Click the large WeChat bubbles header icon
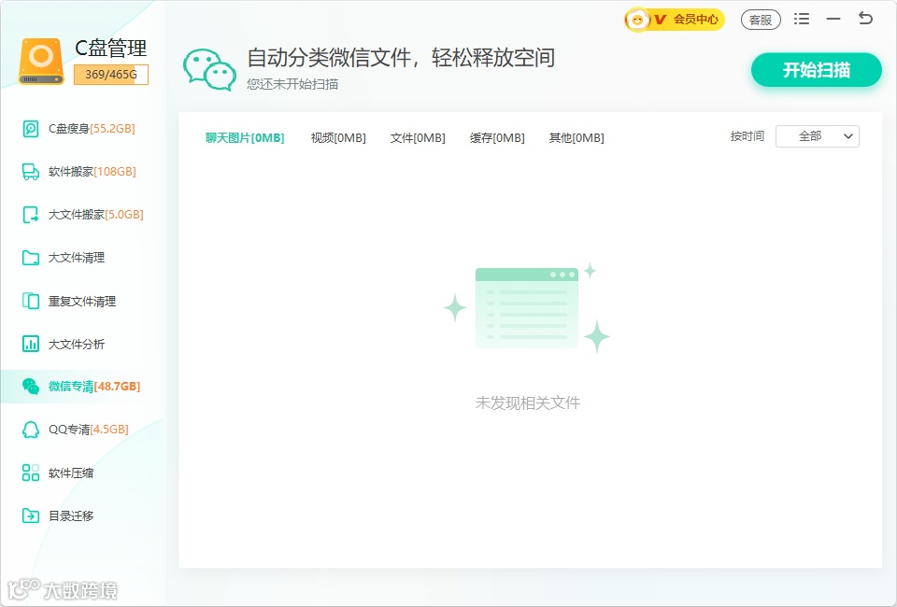The image size is (897, 607). 209,70
